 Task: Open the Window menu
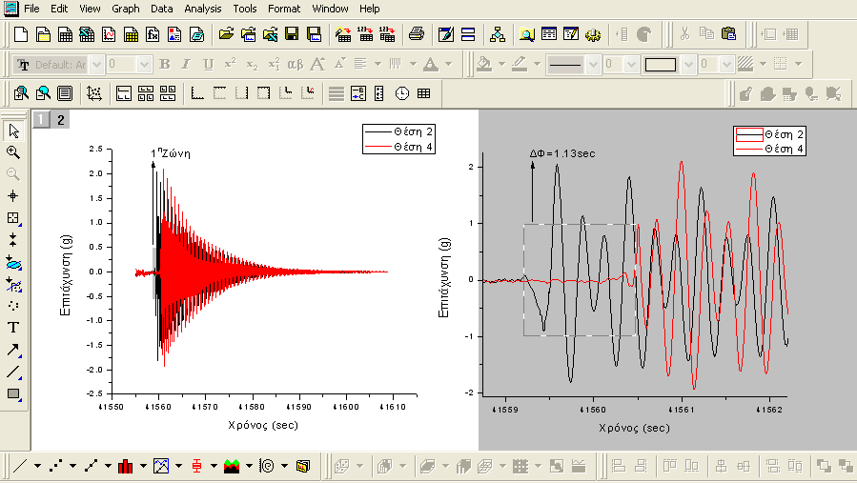pos(330,9)
